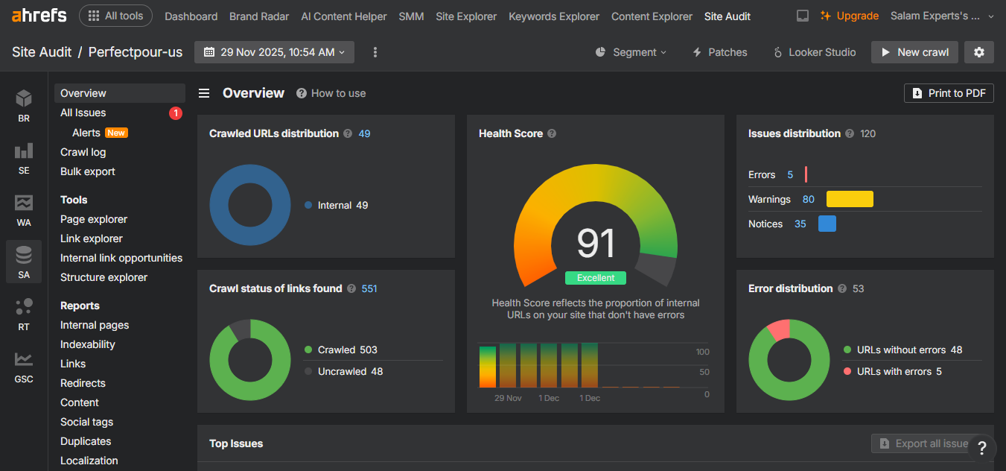Switch to Keywords Explorer

554,16
